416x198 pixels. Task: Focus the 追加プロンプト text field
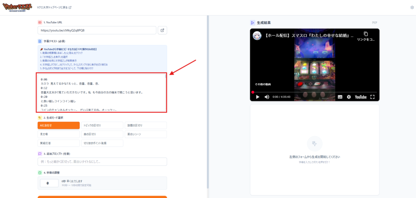pos(102,162)
